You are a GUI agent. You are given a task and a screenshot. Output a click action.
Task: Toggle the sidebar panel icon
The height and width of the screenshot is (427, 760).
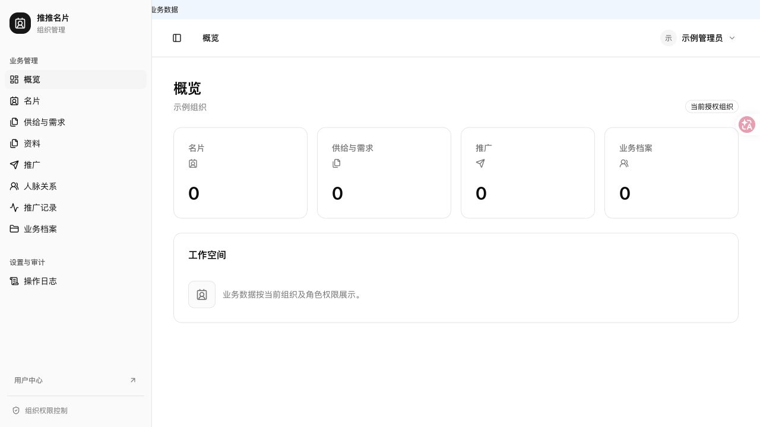[177, 38]
